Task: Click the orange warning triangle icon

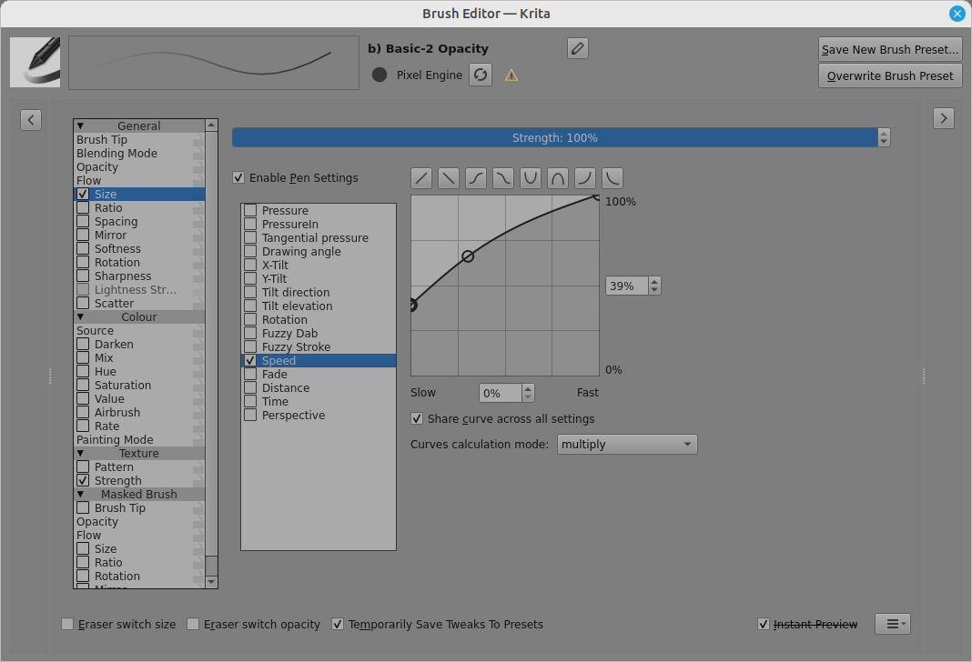Action: (511, 75)
